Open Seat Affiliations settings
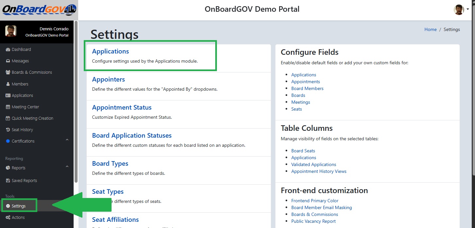The width and height of the screenshot is (475, 228). [x=115, y=220]
